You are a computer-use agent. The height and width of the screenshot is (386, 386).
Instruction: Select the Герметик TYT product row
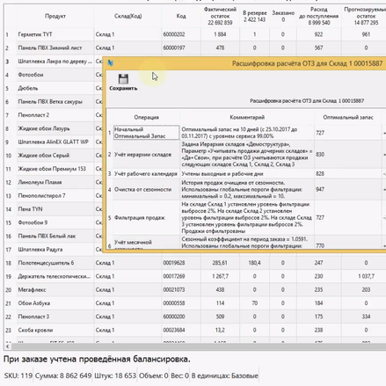click(35, 34)
